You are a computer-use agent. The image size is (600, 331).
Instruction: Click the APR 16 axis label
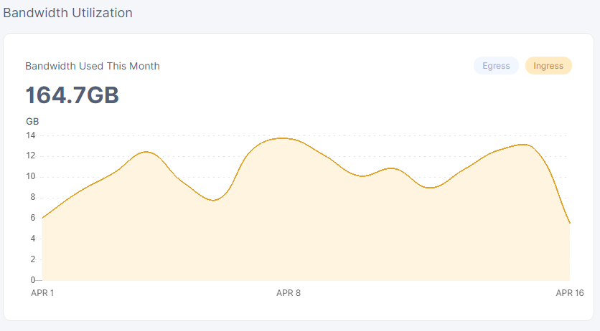click(570, 293)
